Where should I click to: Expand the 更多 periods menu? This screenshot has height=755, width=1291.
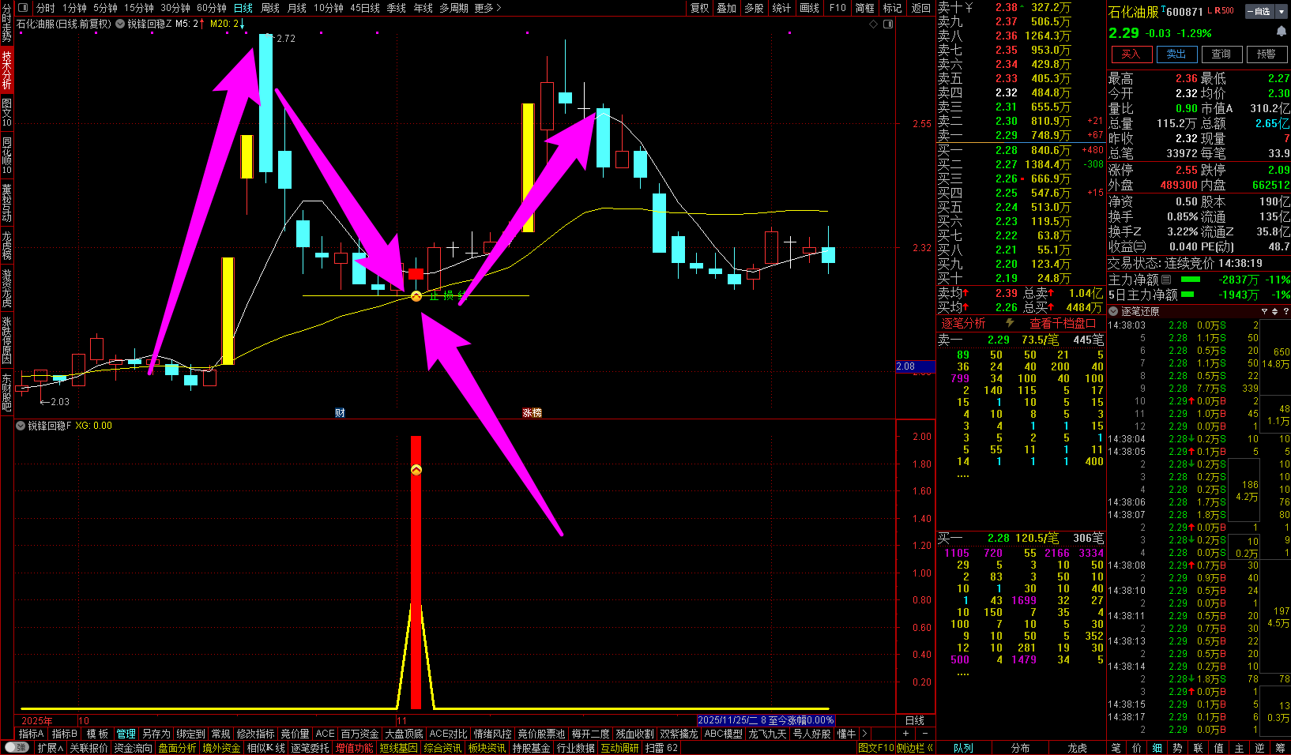tap(488, 8)
